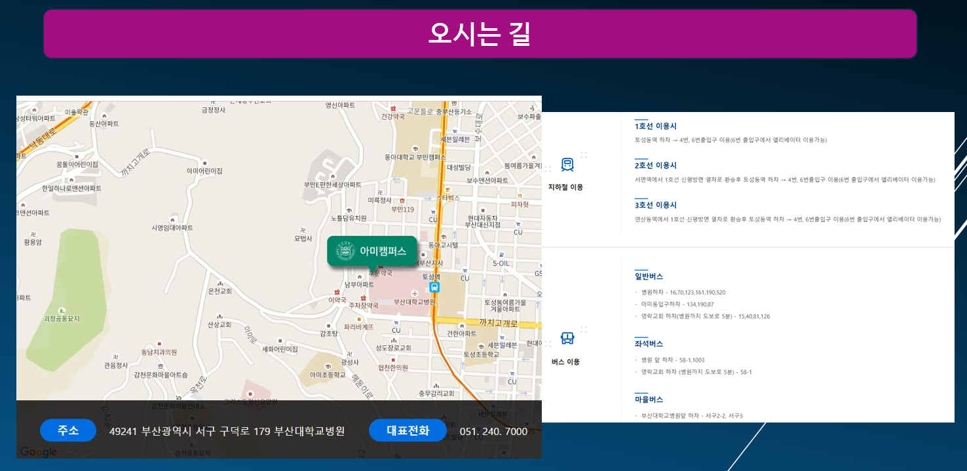Click the 부산대학교병원 label on the map
Screen dimensions: 967x471
(415, 302)
